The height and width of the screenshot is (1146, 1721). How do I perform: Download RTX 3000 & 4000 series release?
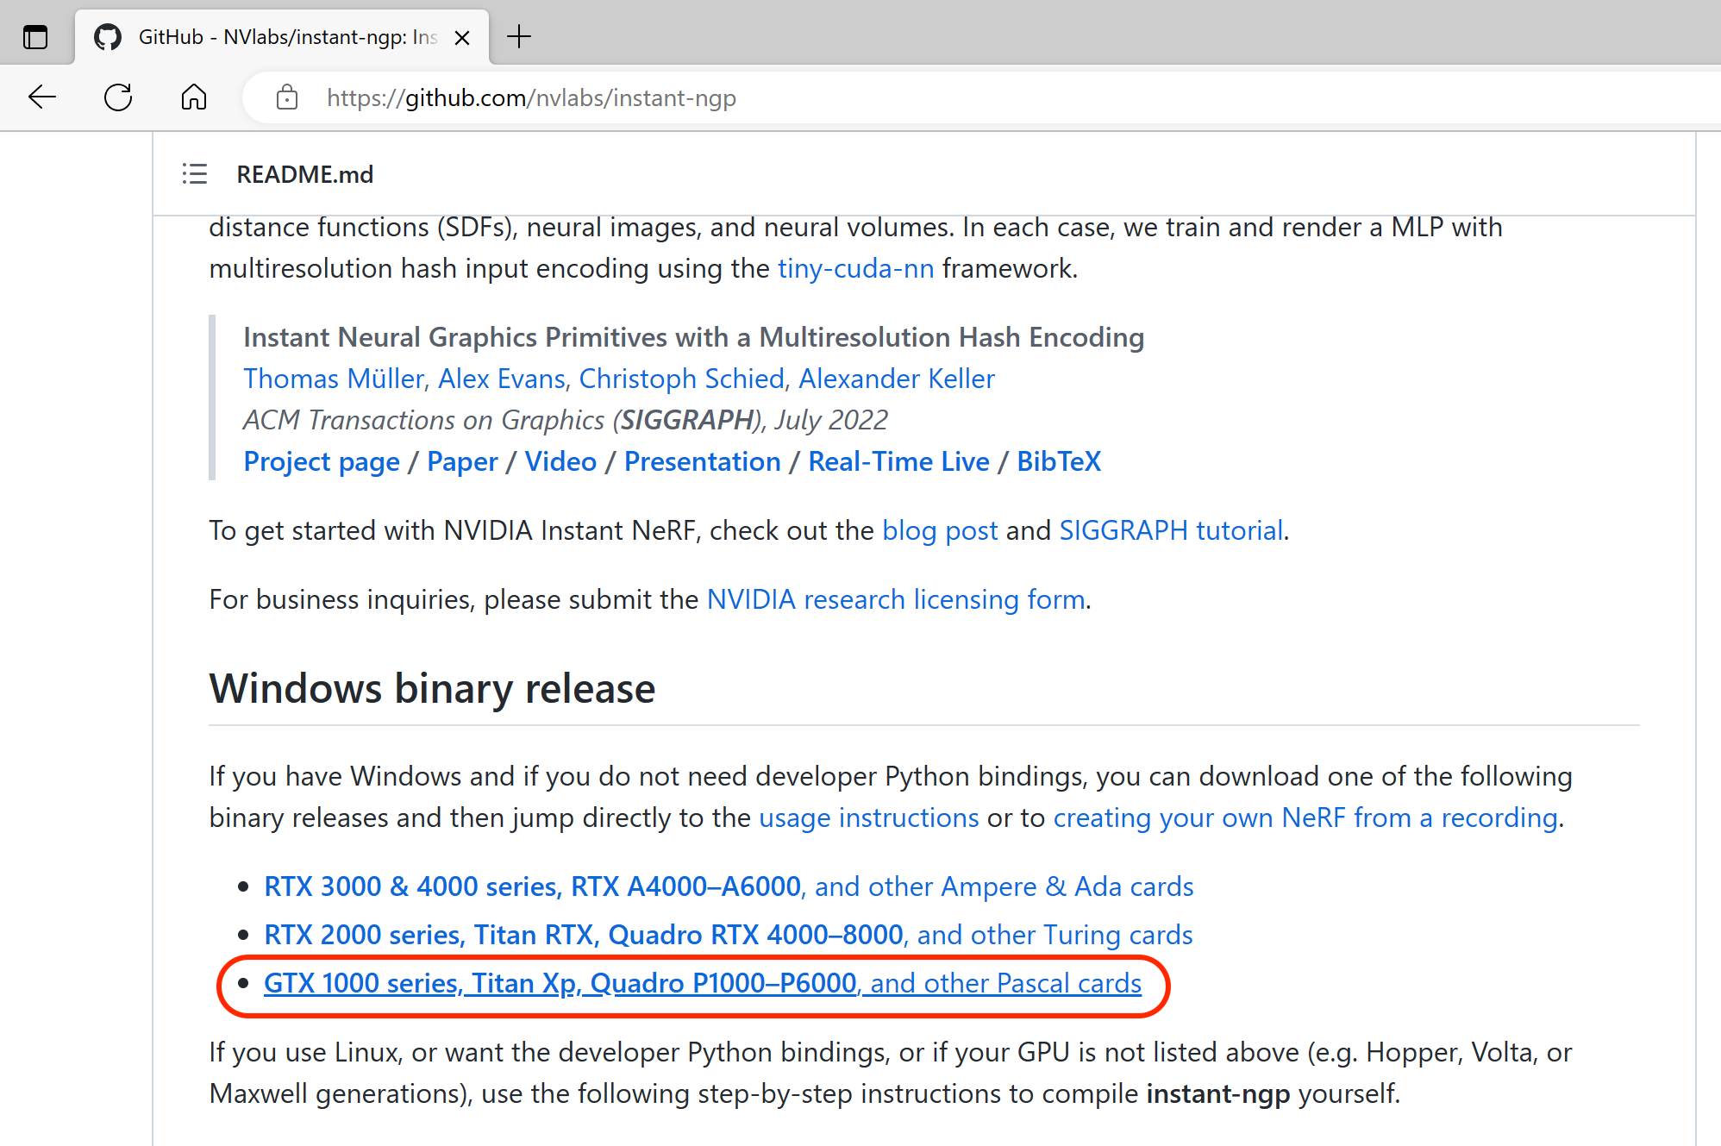pyautogui.click(x=729, y=886)
